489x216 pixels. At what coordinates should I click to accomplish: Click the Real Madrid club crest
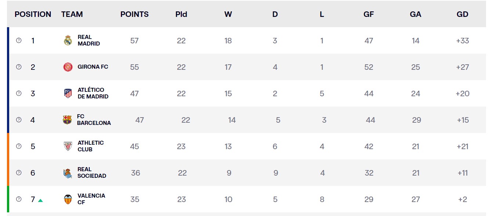coord(68,40)
